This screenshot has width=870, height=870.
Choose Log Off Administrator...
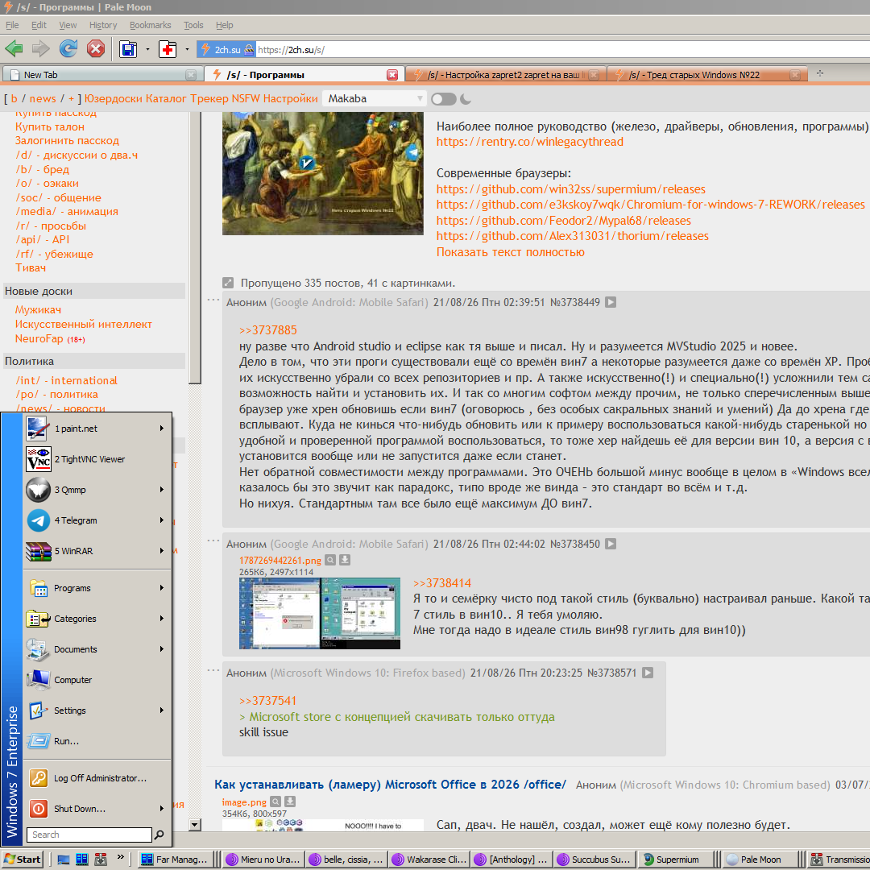(x=97, y=778)
